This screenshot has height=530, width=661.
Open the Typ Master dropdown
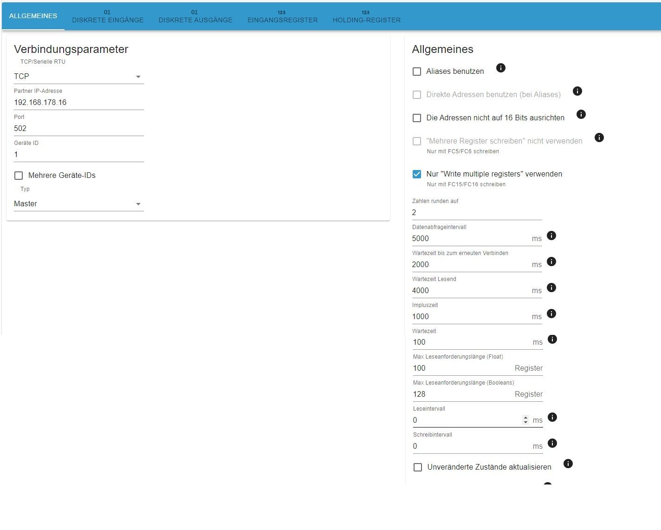pos(79,203)
